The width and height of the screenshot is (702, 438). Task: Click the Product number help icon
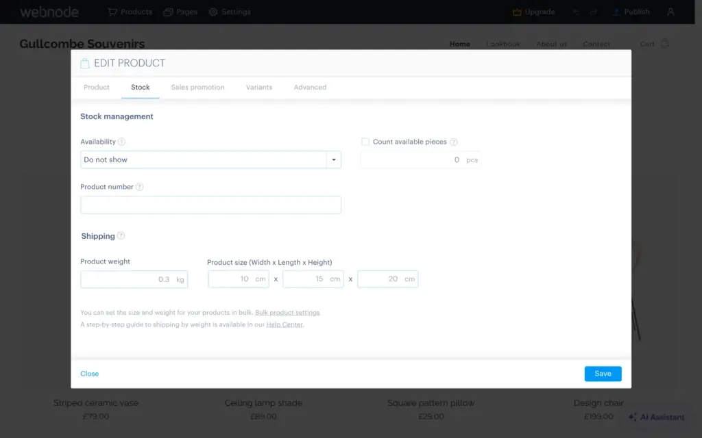click(x=139, y=187)
